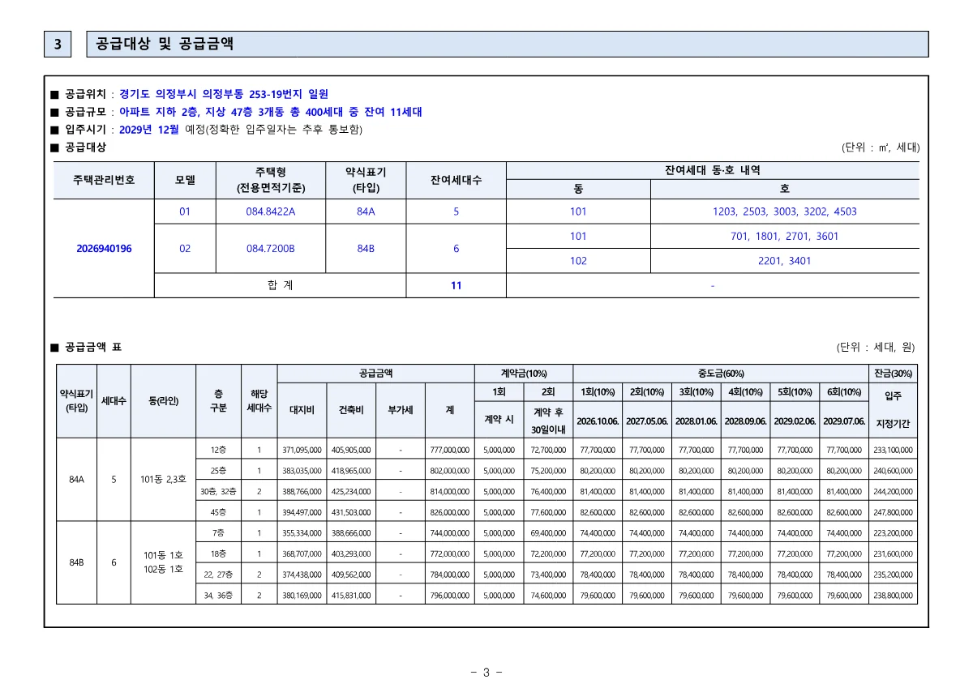Select model number 01 cell

pos(185,212)
